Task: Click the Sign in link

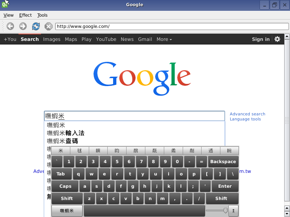Action: pyautogui.click(x=261, y=39)
